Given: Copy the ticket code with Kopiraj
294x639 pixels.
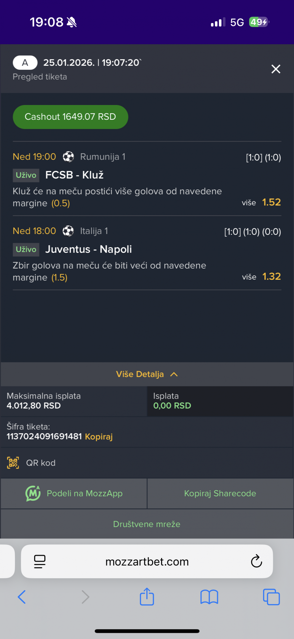Looking at the screenshot, I should pyautogui.click(x=99, y=436).
